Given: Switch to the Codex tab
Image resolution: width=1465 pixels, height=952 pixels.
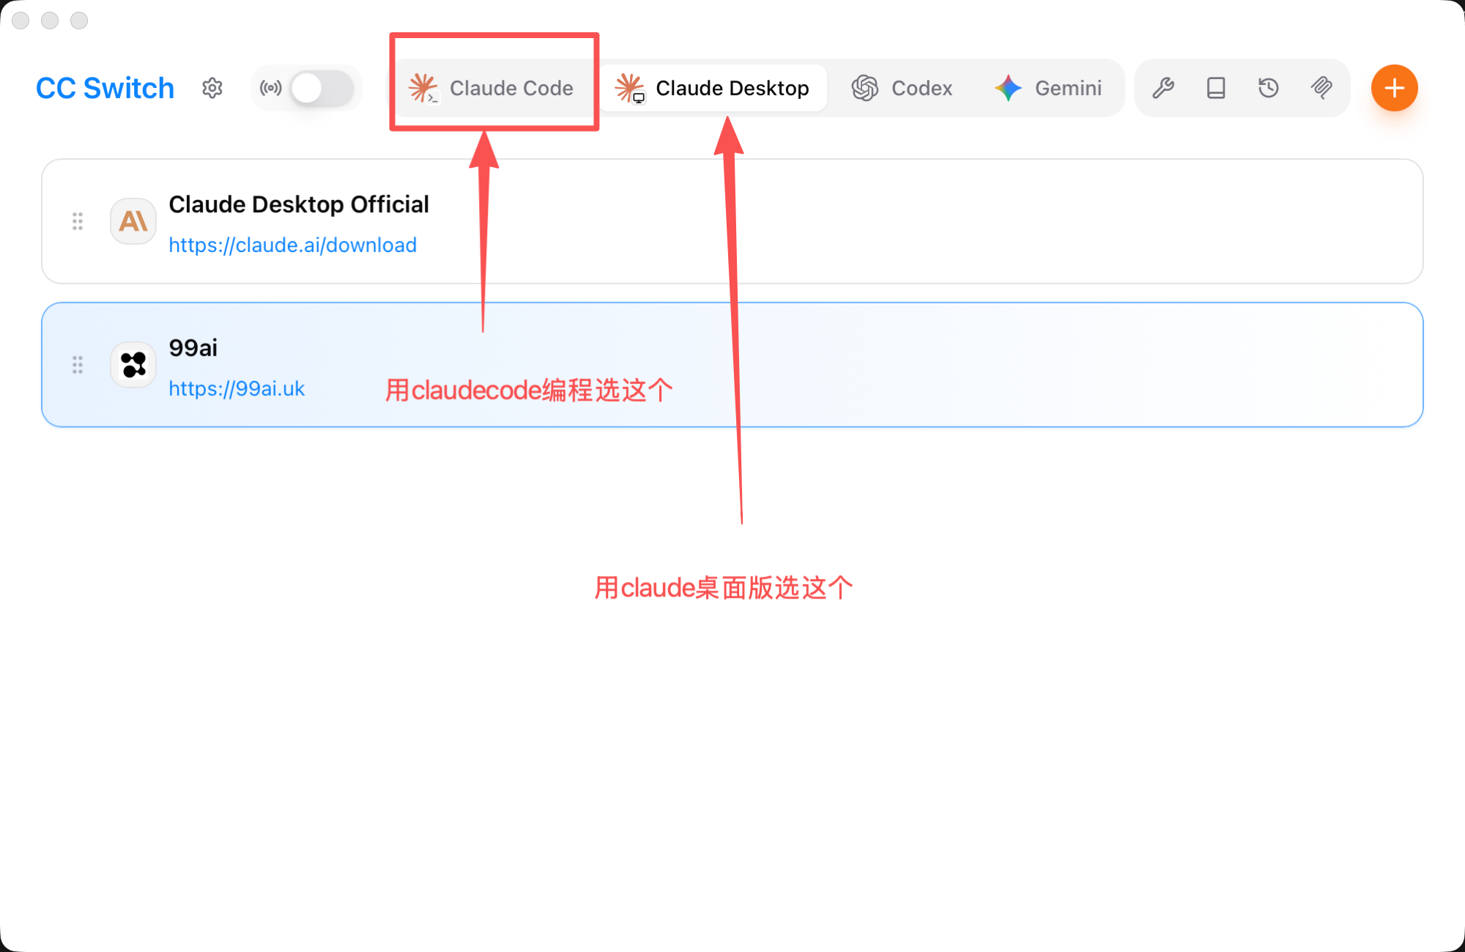Looking at the screenshot, I should [902, 88].
